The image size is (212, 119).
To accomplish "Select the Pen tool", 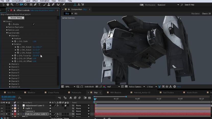I will pos(35,5).
